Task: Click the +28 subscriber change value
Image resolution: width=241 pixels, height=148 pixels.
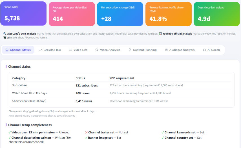Action: [106, 19]
